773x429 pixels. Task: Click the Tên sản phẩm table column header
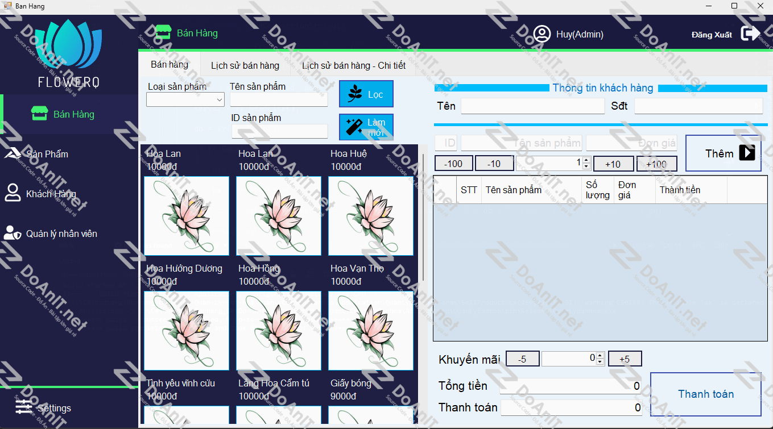coord(532,190)
